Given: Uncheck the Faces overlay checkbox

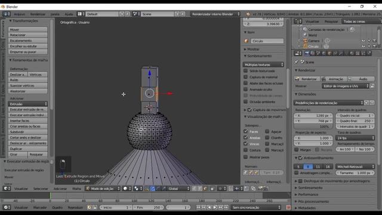Looking at the screenshot, I should pos(245,131).
